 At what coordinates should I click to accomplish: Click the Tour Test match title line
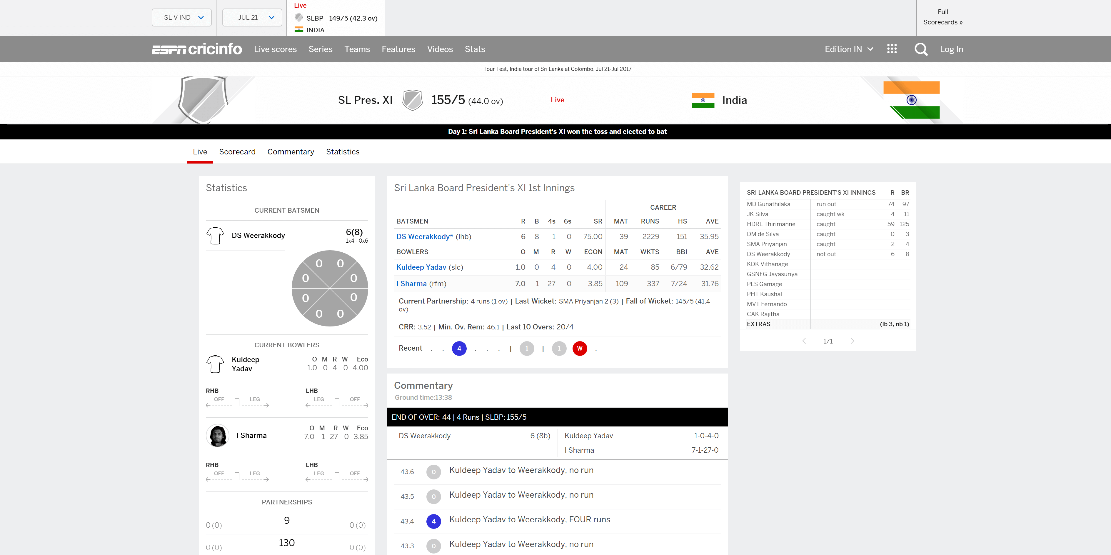tap(557, 69)
